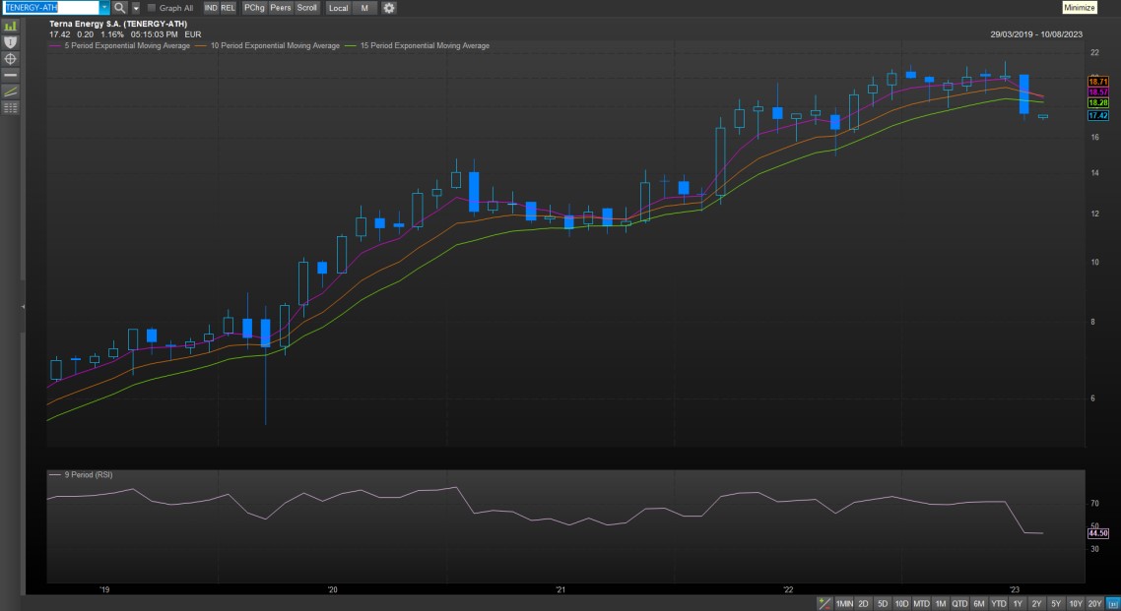The height and width of the screenshot is (611, 1121).
Task: Click the Peers button
Action: pyautogui.click(x=281, y=8)
